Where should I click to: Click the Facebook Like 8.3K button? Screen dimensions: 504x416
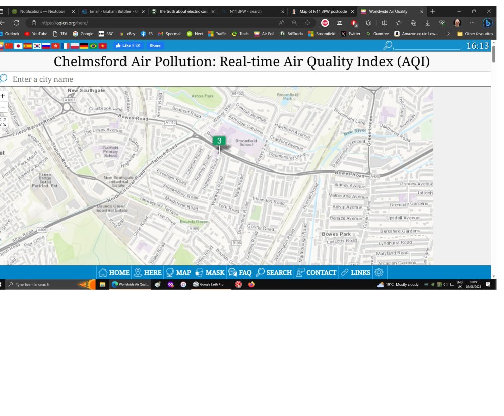point(128,46)
